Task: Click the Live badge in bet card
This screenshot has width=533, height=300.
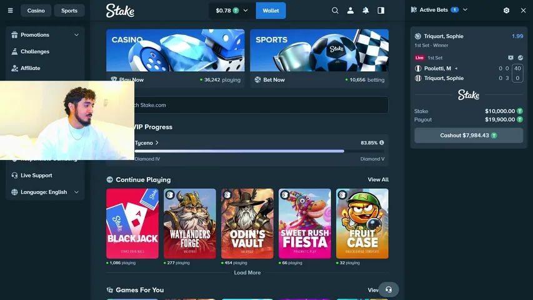Action: point(419,58)
